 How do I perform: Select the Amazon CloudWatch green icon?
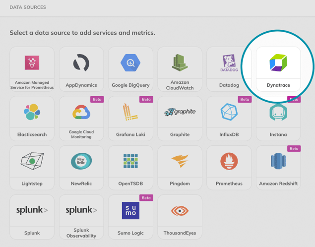coord(180,62)
